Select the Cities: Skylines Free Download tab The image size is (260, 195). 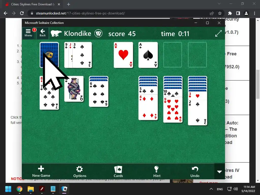[33, 4]
